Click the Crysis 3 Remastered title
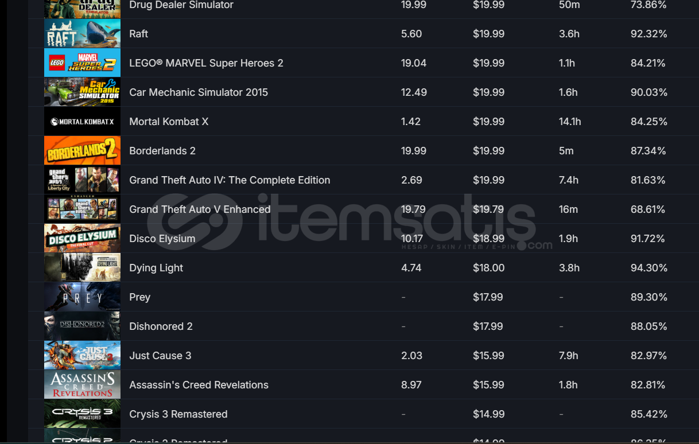This screenshot has width=699, height=444. point(178,414)
